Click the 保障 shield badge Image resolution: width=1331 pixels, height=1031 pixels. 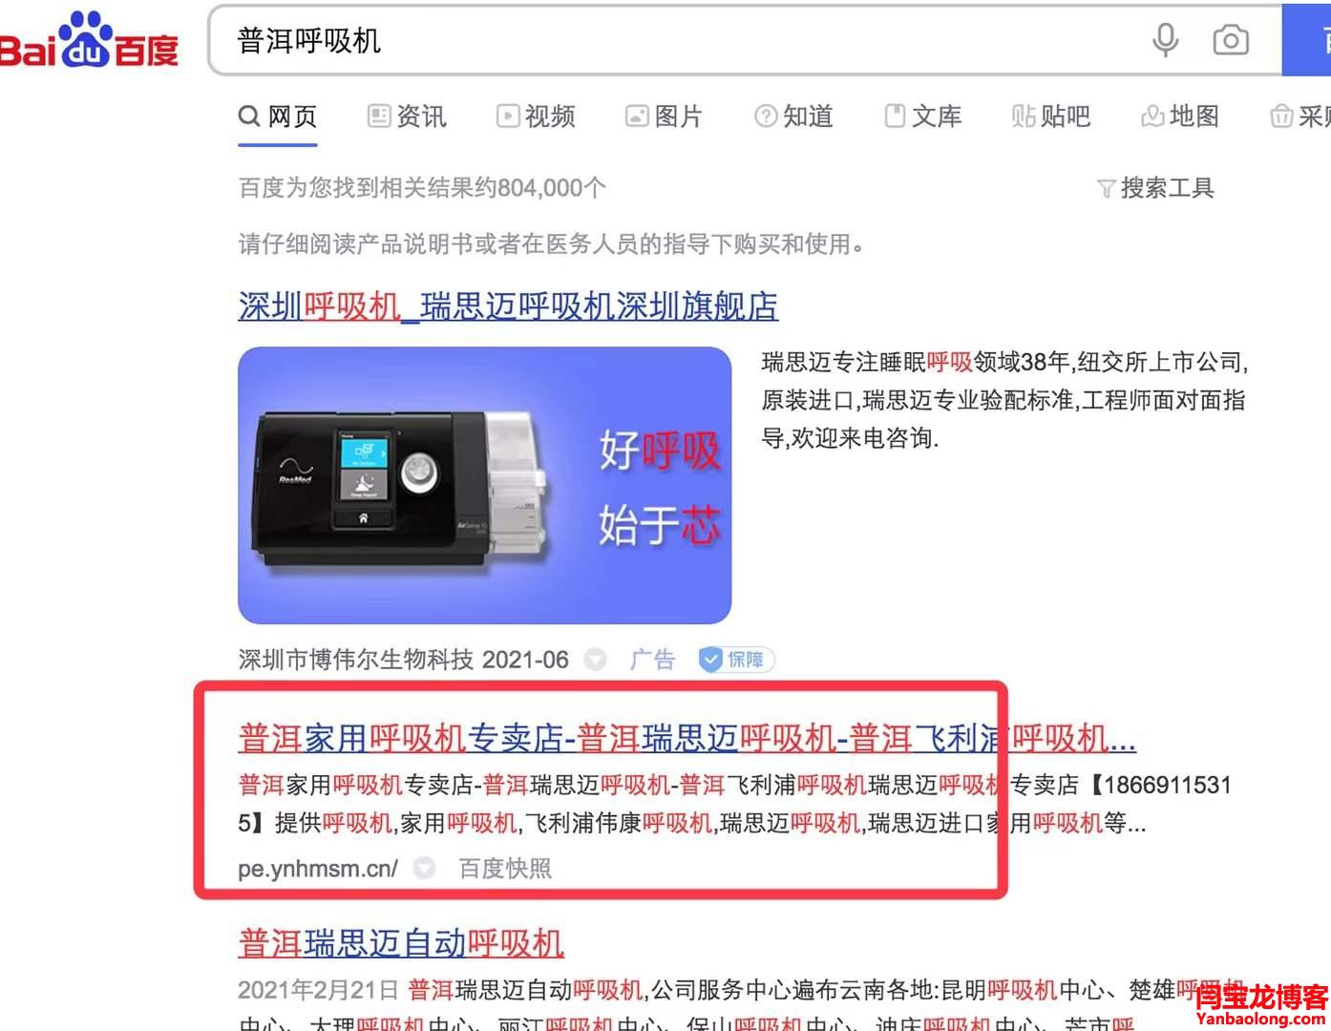(736, 660)
